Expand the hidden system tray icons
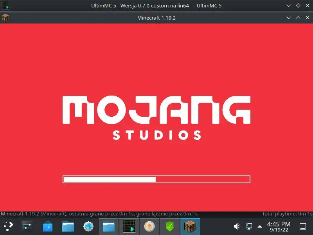 coord(260,227)
